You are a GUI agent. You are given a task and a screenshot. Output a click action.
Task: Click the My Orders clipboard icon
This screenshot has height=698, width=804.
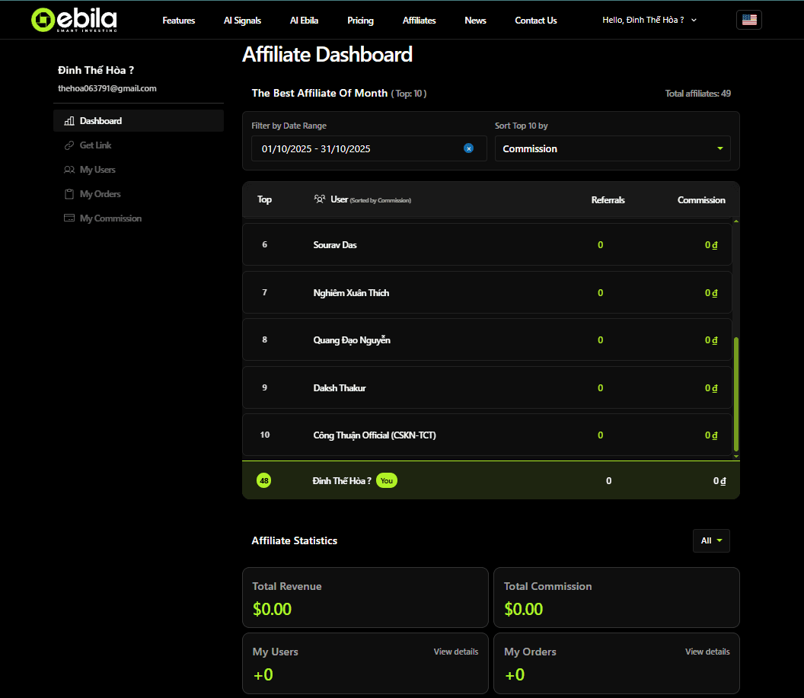[69, 194]
